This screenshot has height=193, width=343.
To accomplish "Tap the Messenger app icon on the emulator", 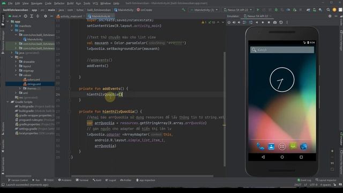I will (x=293, y=146).
